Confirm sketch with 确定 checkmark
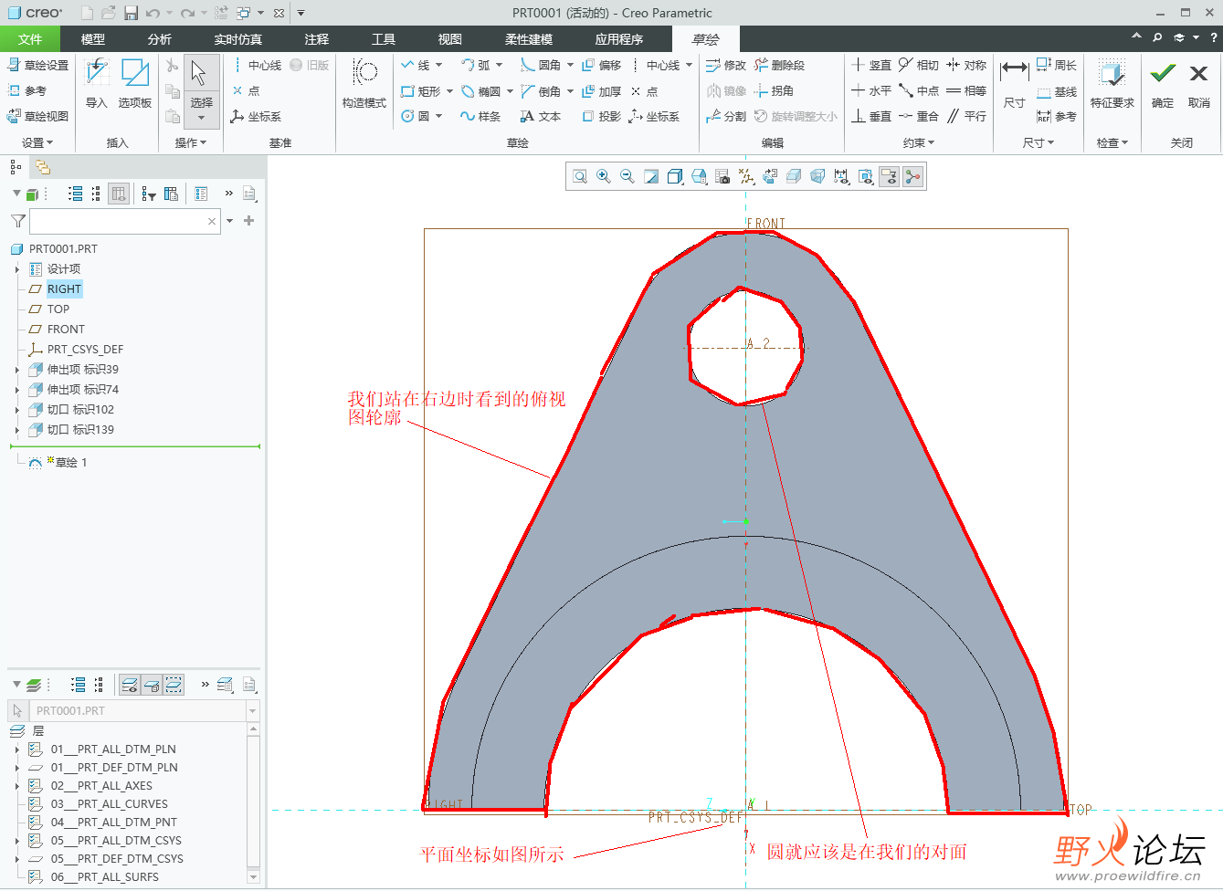Viewport: 1223px width, 891px height. pyautogui.click(x=1163, y=83)
